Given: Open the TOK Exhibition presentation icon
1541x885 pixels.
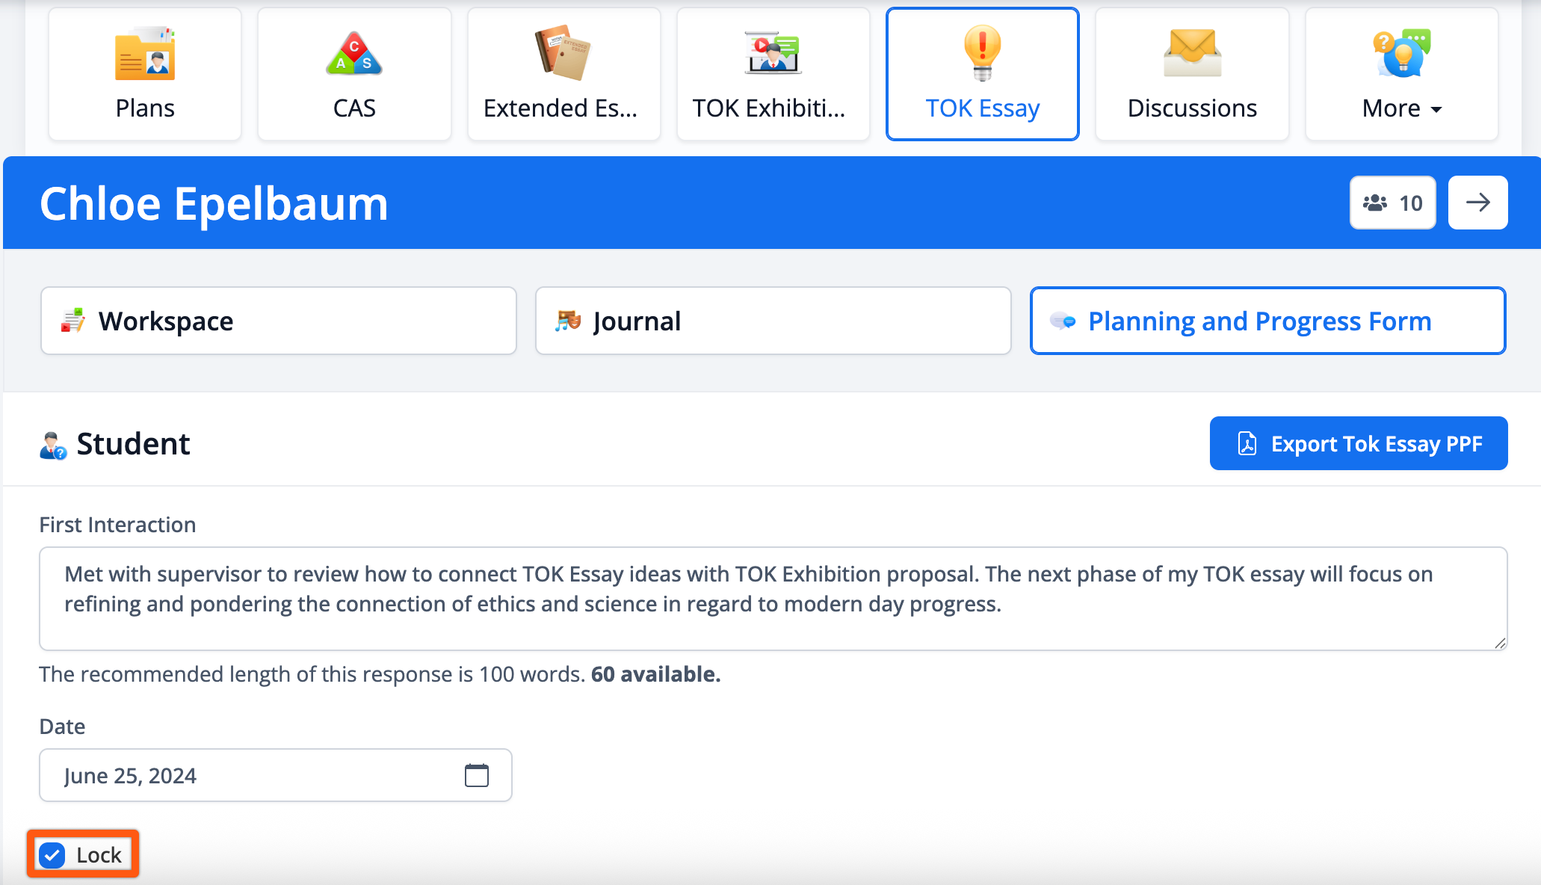Looking at the screenshot, I should [773, 53].
